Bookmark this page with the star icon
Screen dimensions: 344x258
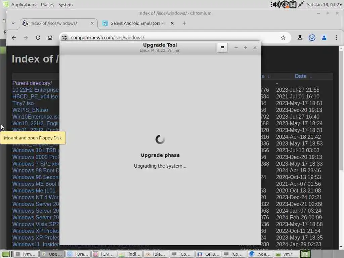[x=283, y=38]
